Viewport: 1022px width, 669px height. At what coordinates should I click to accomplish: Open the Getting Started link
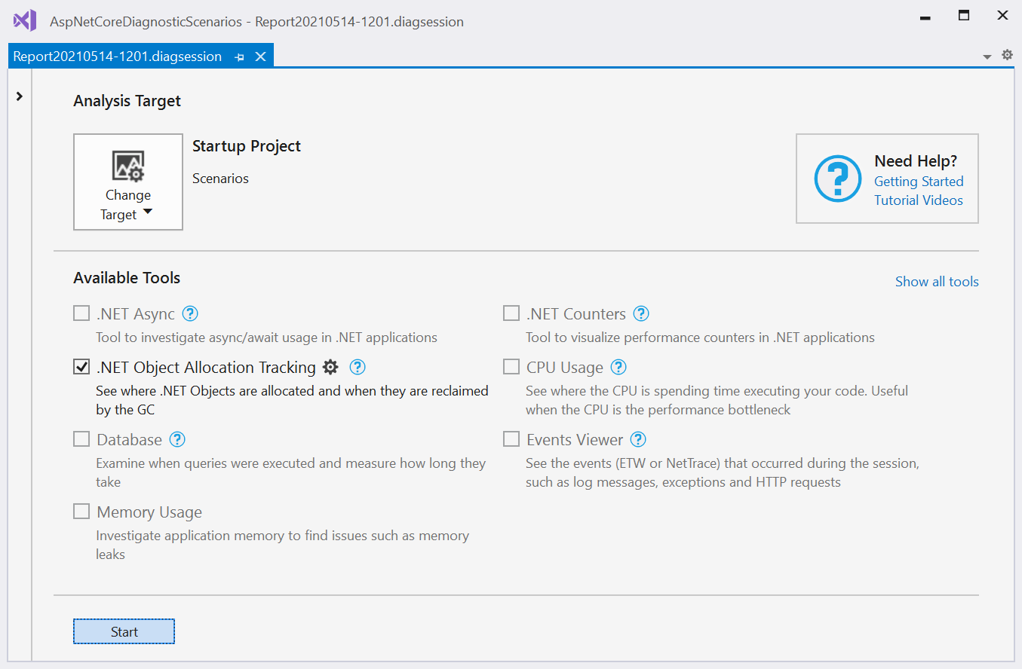[919, 182]
